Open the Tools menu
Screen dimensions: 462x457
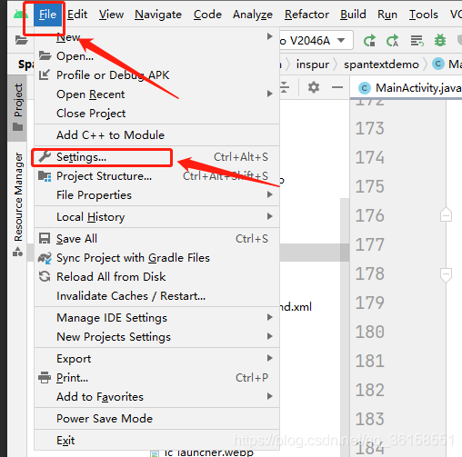pyautogui.click(x=424, y=15)
